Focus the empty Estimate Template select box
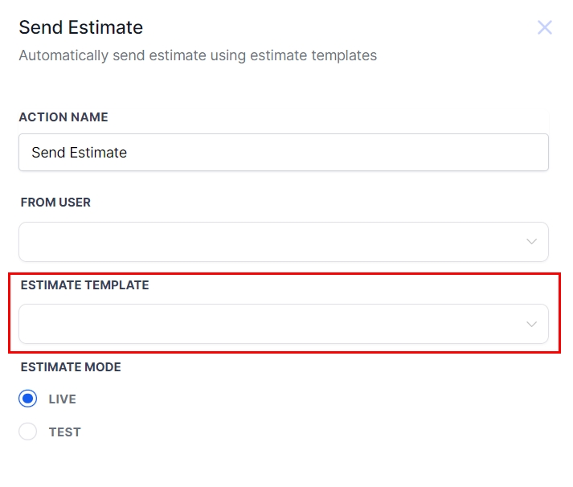 tap(241, 324)
